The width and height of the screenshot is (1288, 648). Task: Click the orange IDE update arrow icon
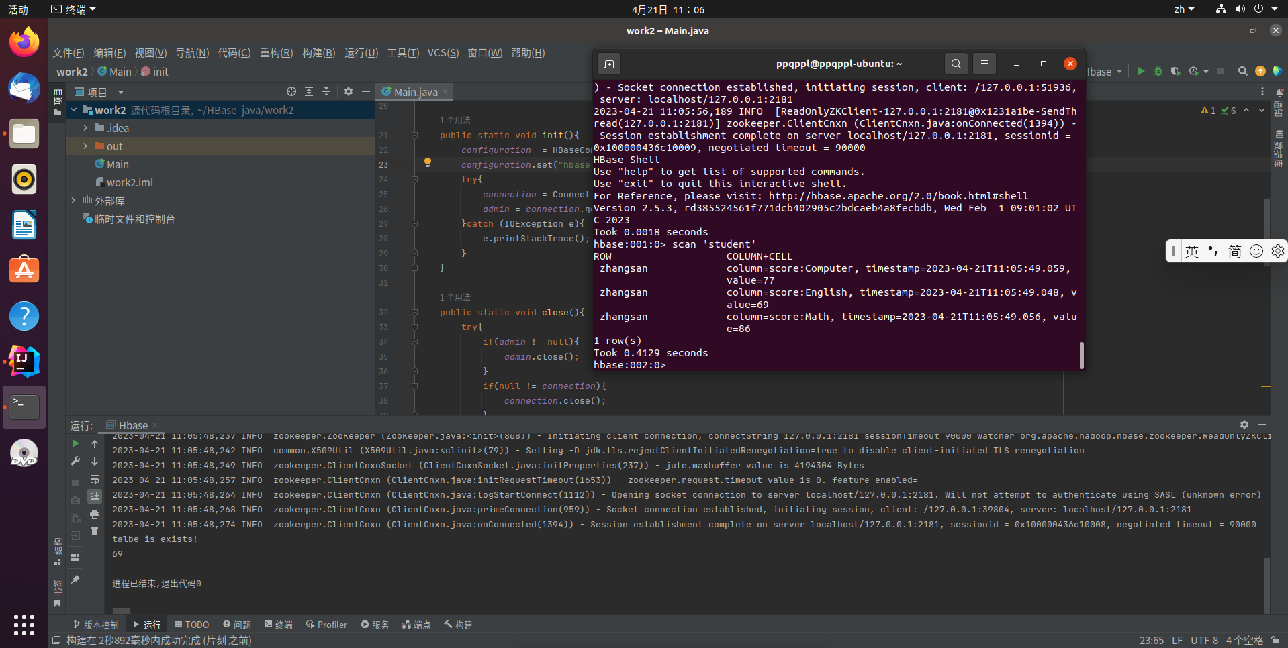pos(1260,71)
